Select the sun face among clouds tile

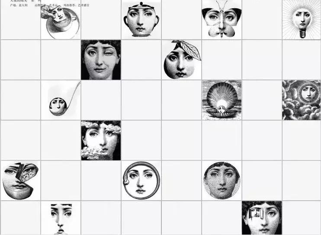point(302,100)
